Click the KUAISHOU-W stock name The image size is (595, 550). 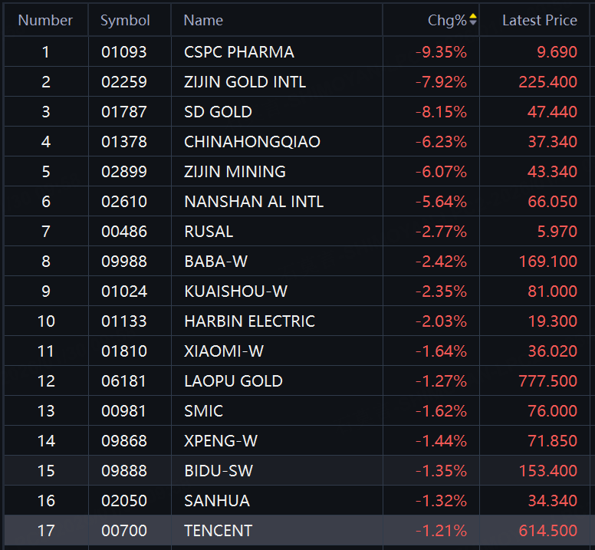(235, 291)
